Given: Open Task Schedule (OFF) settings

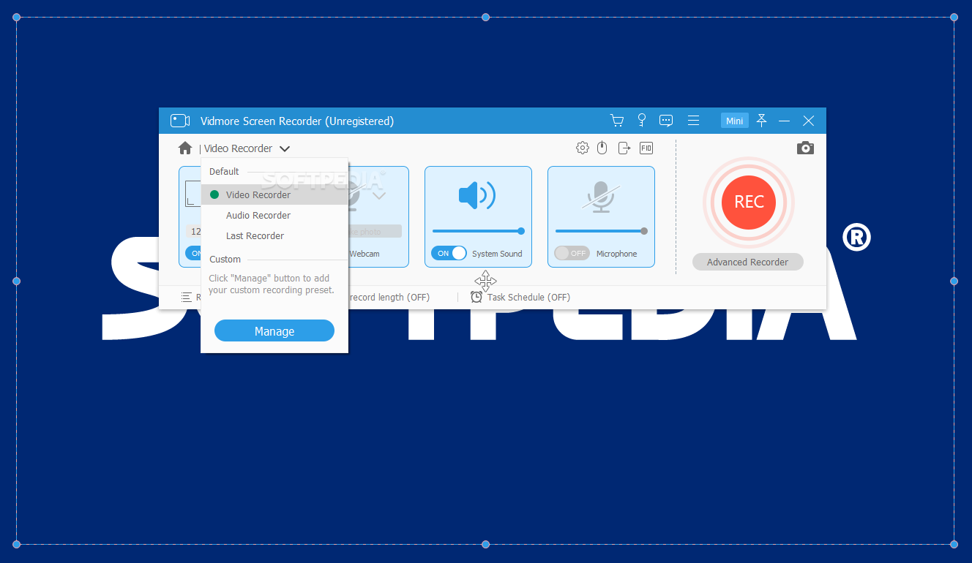Looking at the screenshot, I should pyautogui.click(x=528, y=297).
